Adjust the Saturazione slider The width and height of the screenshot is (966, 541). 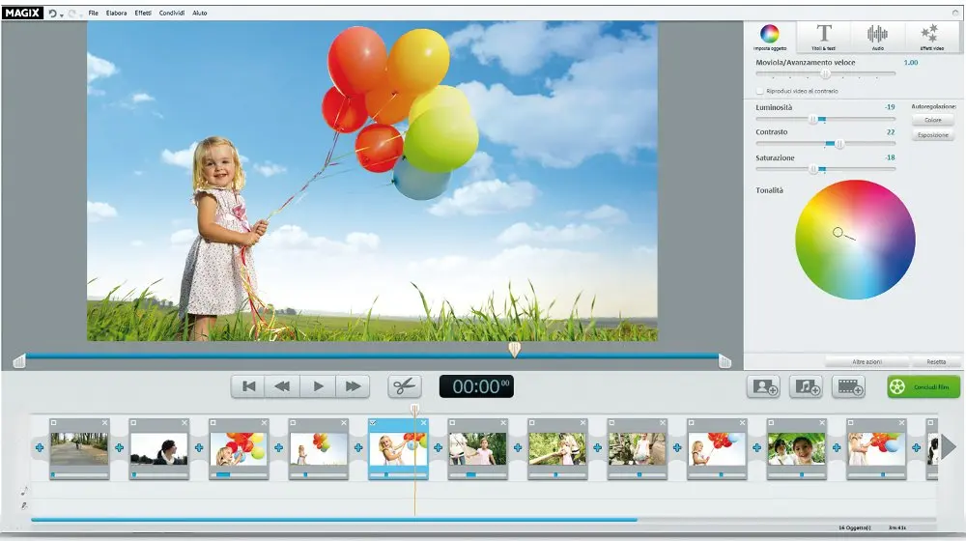tap(826, 169)
